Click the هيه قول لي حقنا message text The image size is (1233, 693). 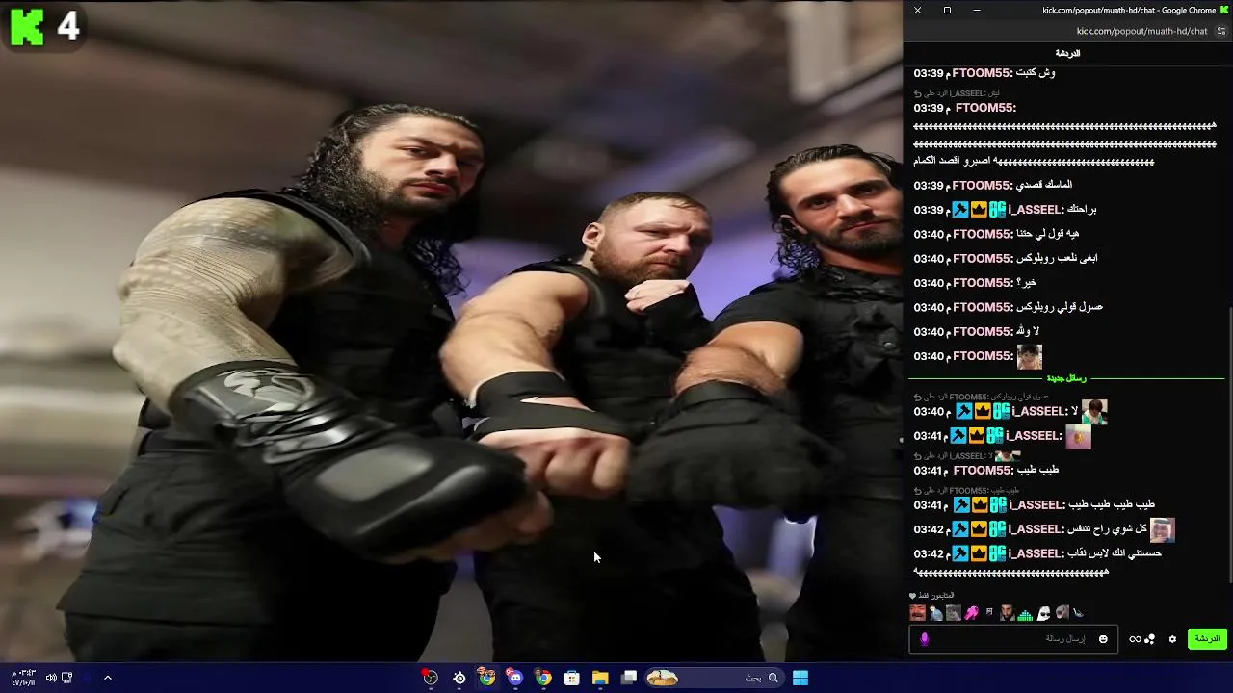(1047, 234)
